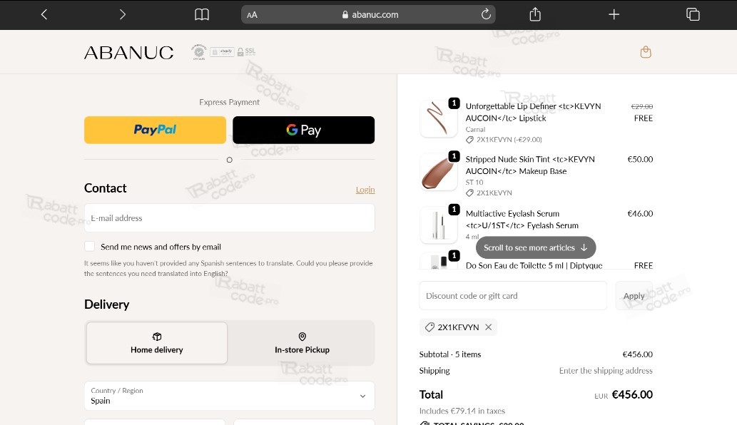The width and height of the screenshot is (737, 425).
Task: Click the Unforgettable Lip Definer product name
Action: 533,112
